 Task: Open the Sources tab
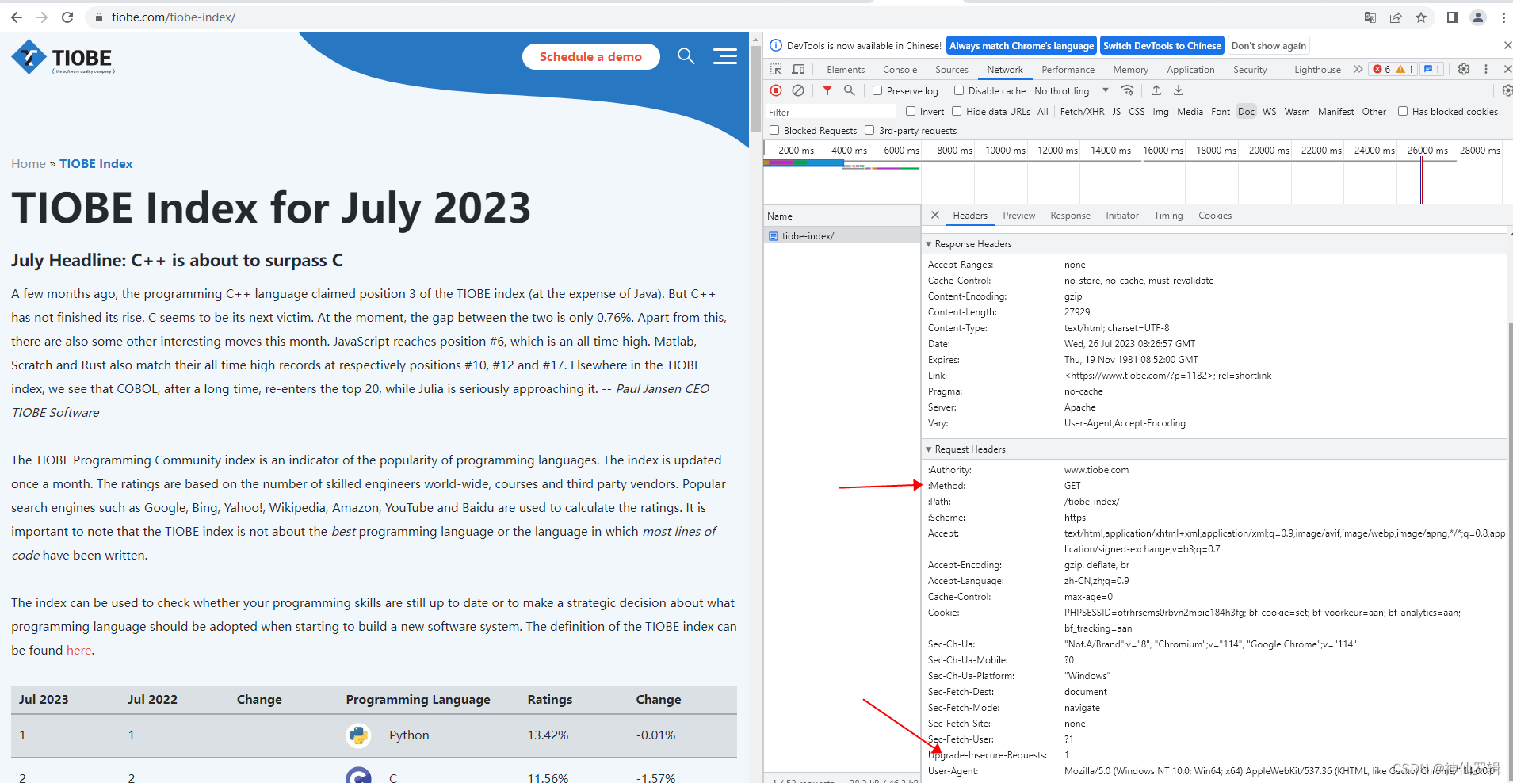pos(951,70)
